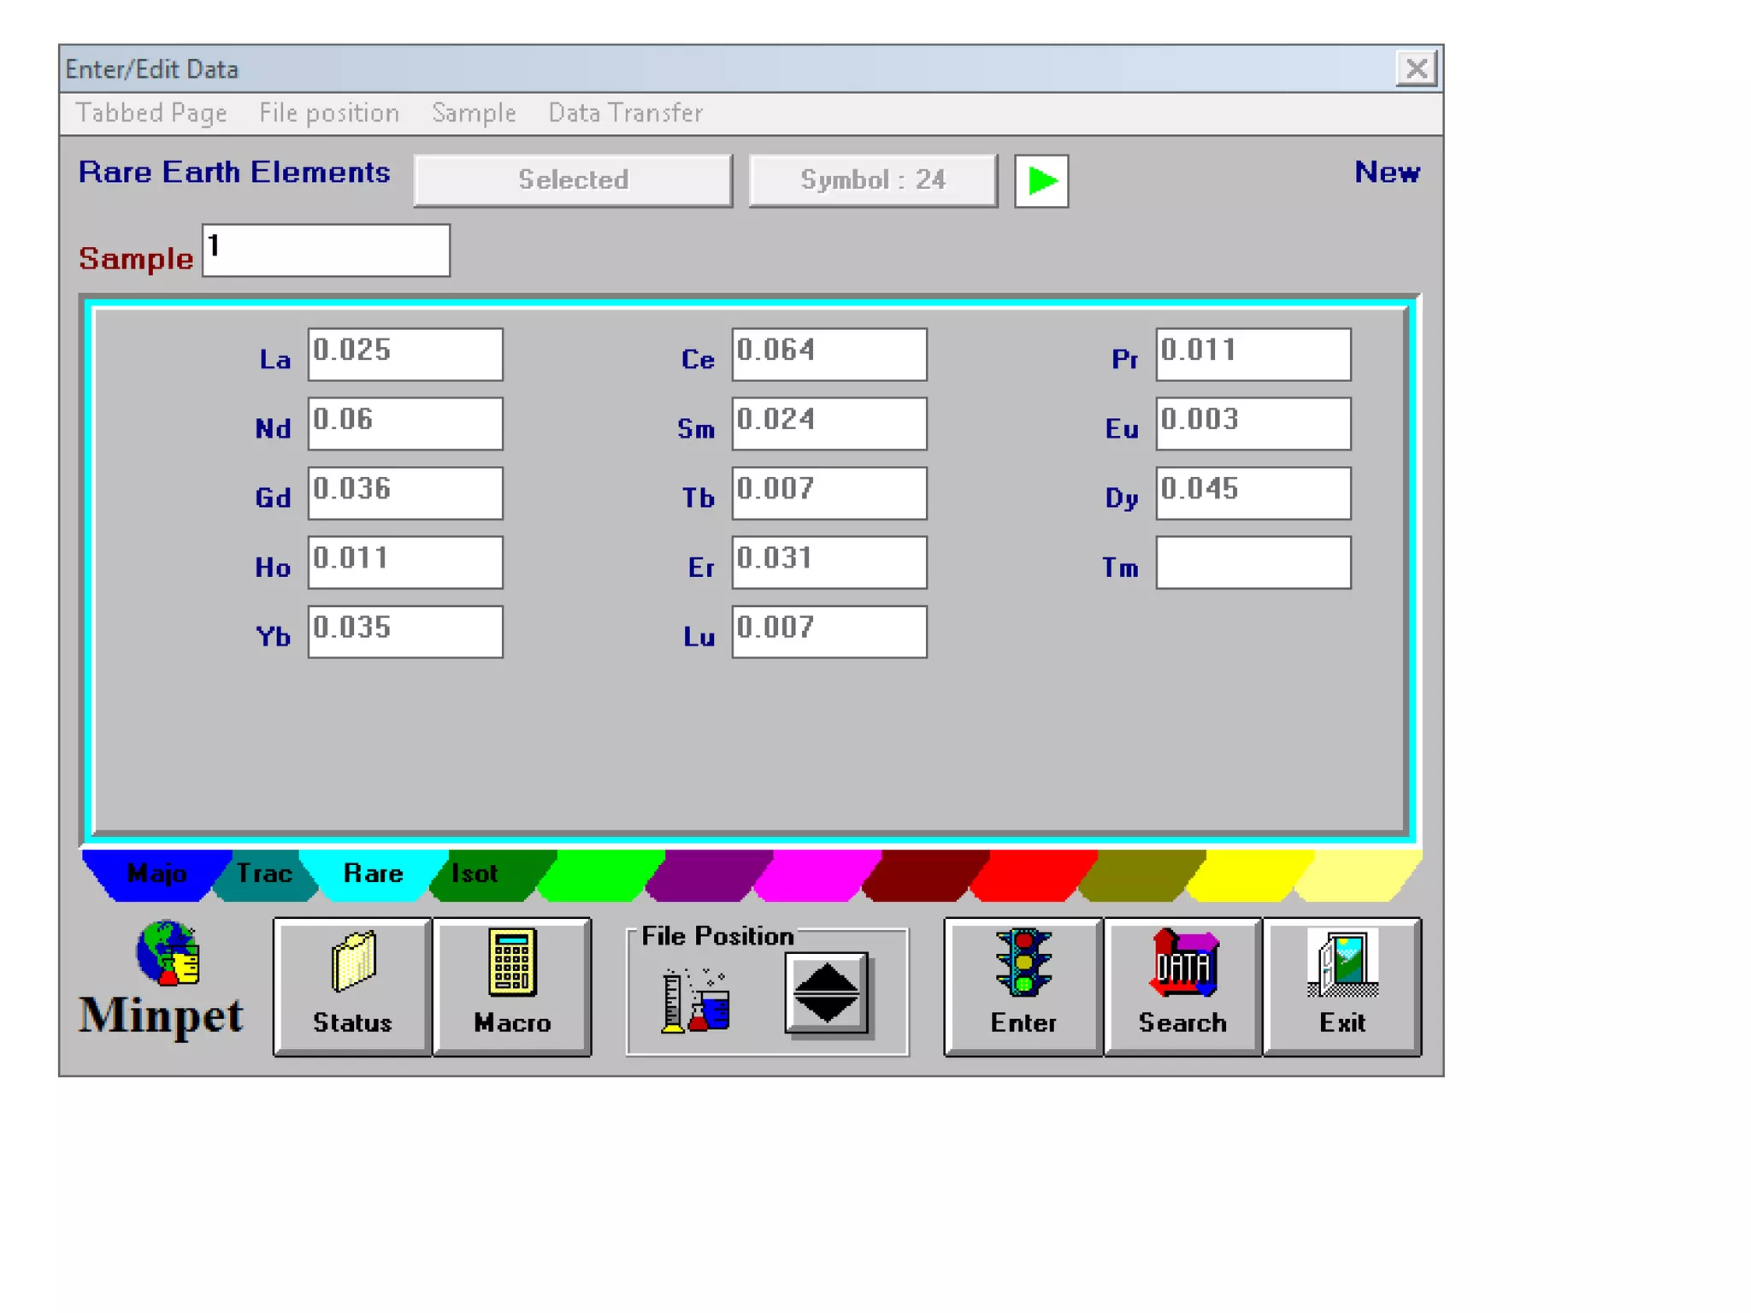Open the Tabbed Page menu
Viewport: 1751px width, 1313px height.
(151, 113)
